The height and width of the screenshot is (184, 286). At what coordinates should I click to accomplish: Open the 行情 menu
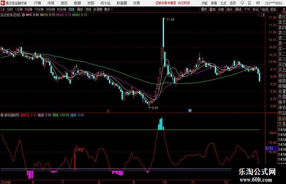click(x=38, y=3)
